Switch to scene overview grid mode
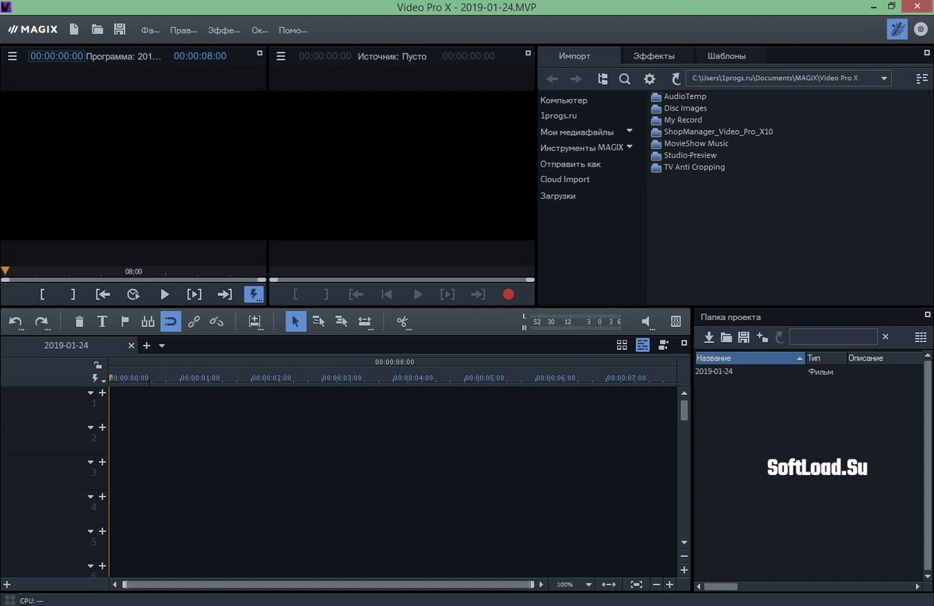 (622, 345)
